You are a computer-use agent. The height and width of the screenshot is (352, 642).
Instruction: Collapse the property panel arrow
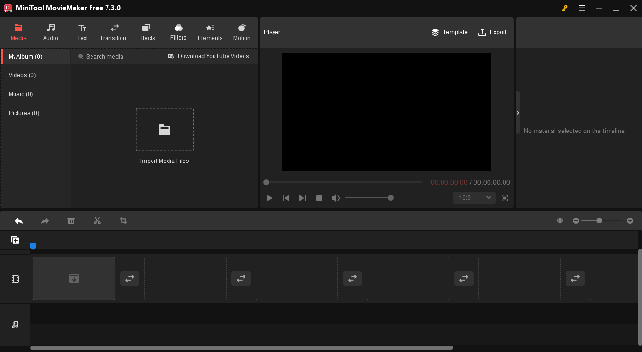tap(518, 113)
